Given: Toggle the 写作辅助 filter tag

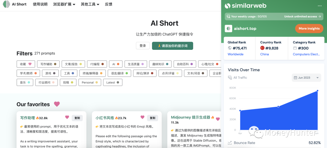Looking at the screenshot, I should coord(48,64).
